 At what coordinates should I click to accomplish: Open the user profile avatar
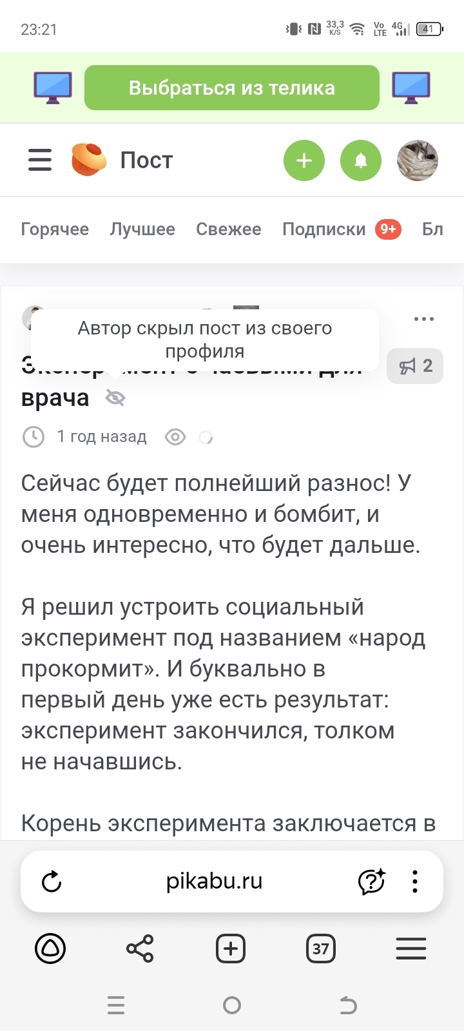418,160
